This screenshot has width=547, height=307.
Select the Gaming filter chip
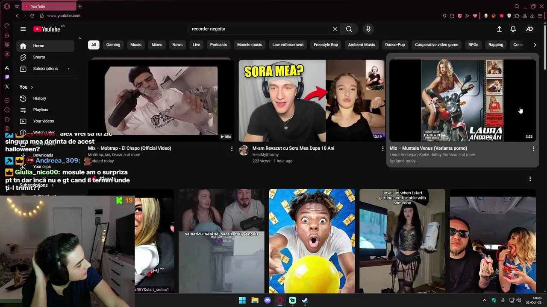click(113, 45)
